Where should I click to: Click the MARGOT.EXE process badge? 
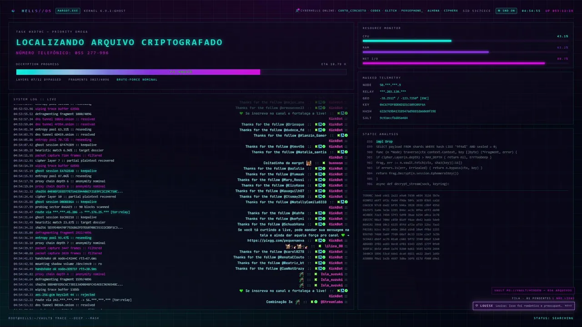coord(67,10)
